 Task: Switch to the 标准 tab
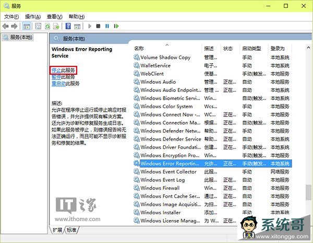(x=71, y=230)
